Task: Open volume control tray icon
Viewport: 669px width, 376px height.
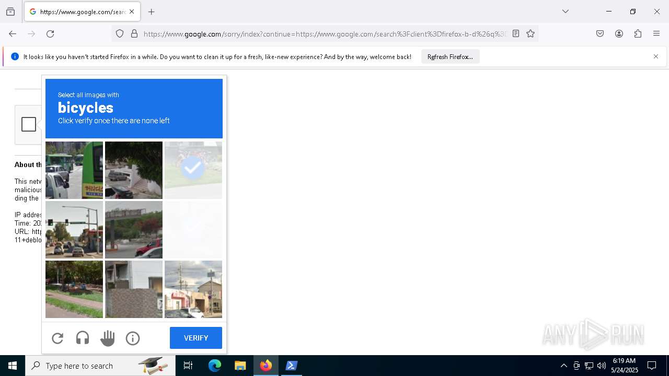Action: (x=602, y=366)
